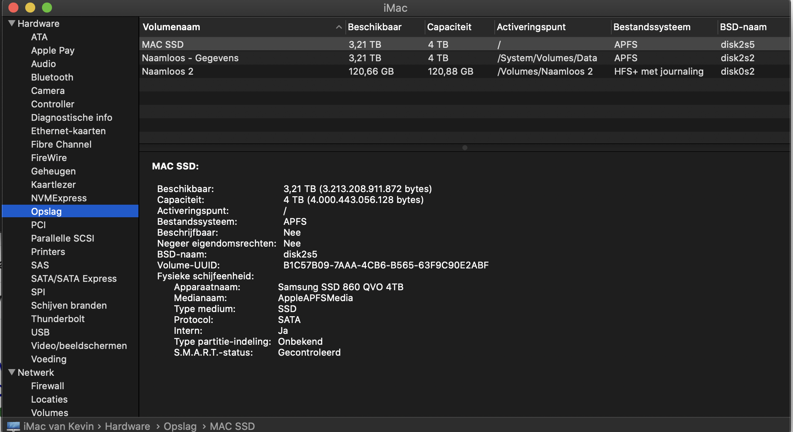Viewport: 793px width, 432px height.
Task: Select the MAC SSD volume row
Action: tap(464, 44)
